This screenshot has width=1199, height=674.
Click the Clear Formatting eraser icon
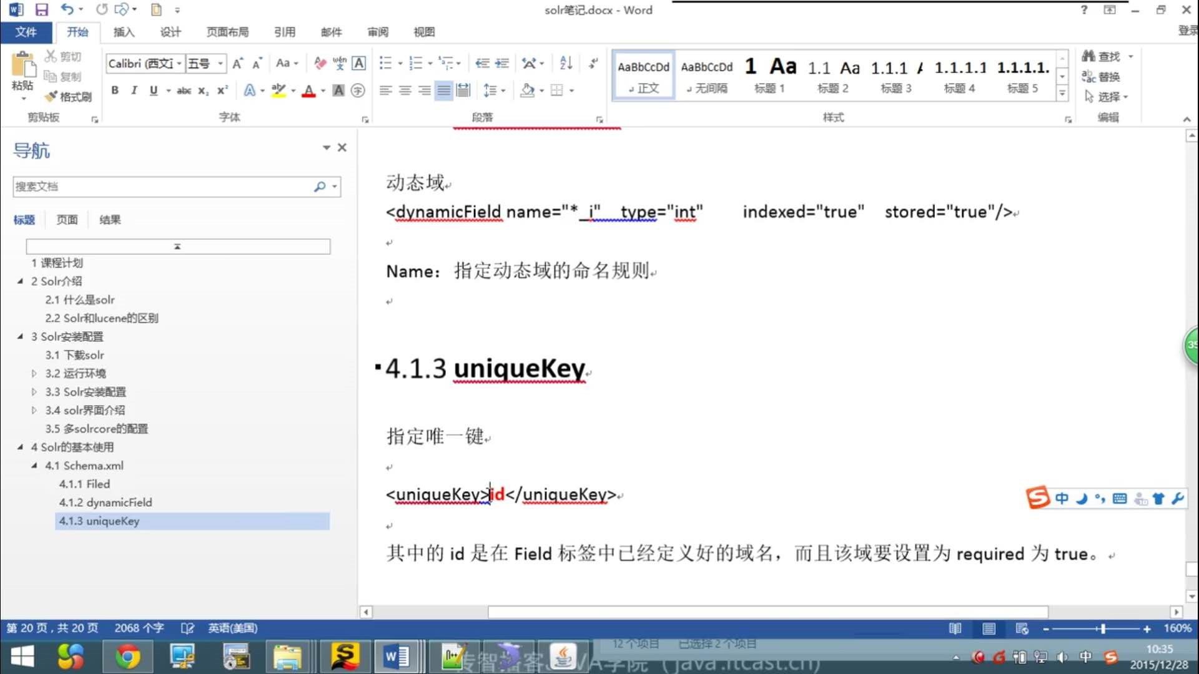tap(320, 63)
